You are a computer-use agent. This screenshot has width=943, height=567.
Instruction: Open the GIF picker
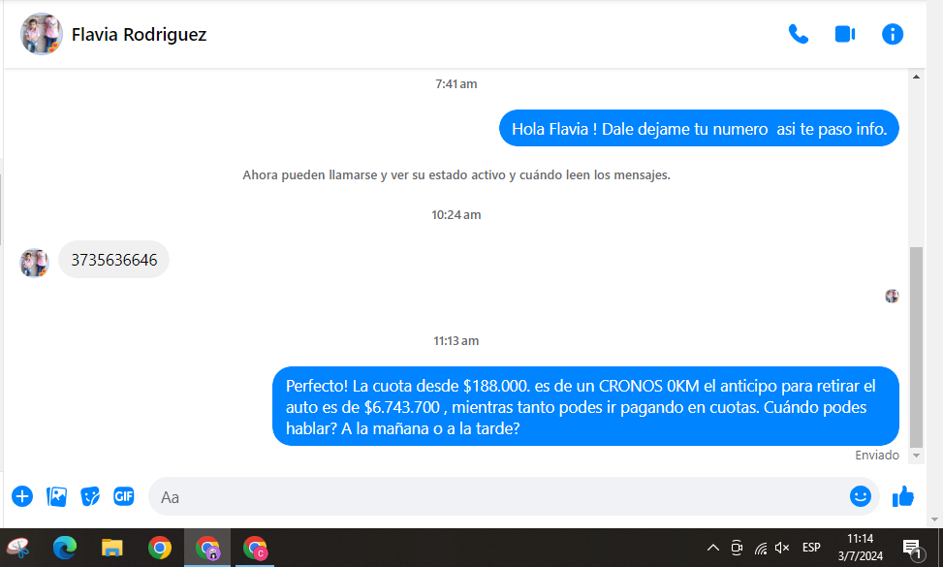(x=123, y=496)
